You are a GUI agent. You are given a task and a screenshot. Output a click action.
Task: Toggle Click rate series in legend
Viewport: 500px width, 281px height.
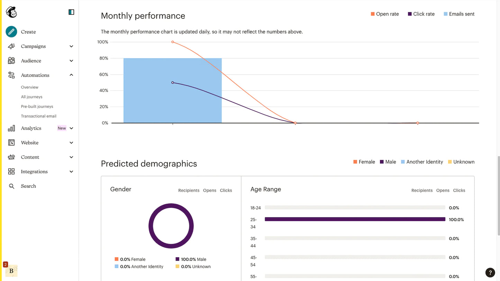click(x=421, y=14)
